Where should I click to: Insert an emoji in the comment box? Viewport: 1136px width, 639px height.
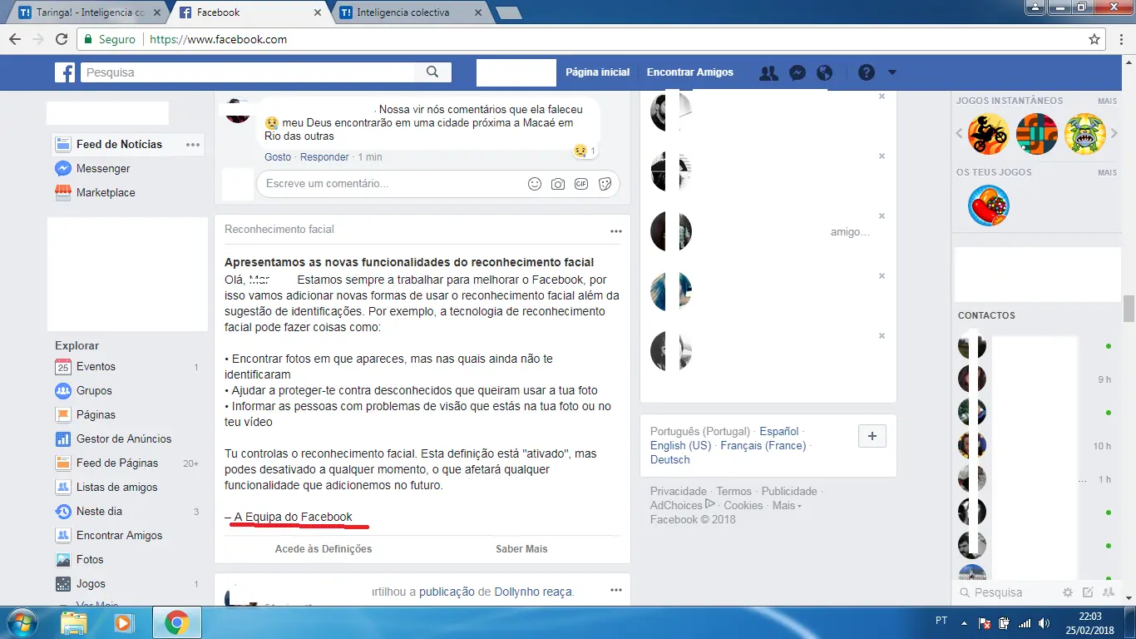pyautogui.click(x=535, y=184)
